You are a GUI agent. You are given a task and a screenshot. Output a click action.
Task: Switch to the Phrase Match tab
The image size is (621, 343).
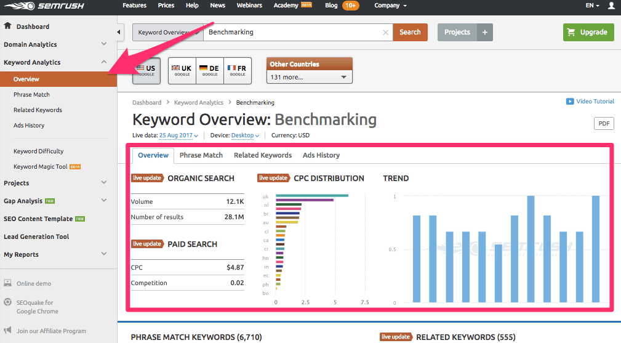pos(201,155)
